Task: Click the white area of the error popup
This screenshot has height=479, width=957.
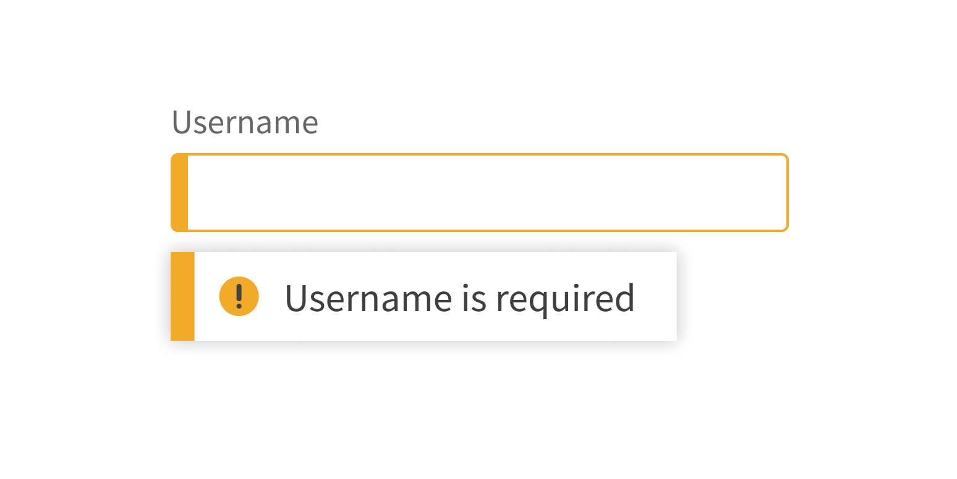Action: pos(436,296)
